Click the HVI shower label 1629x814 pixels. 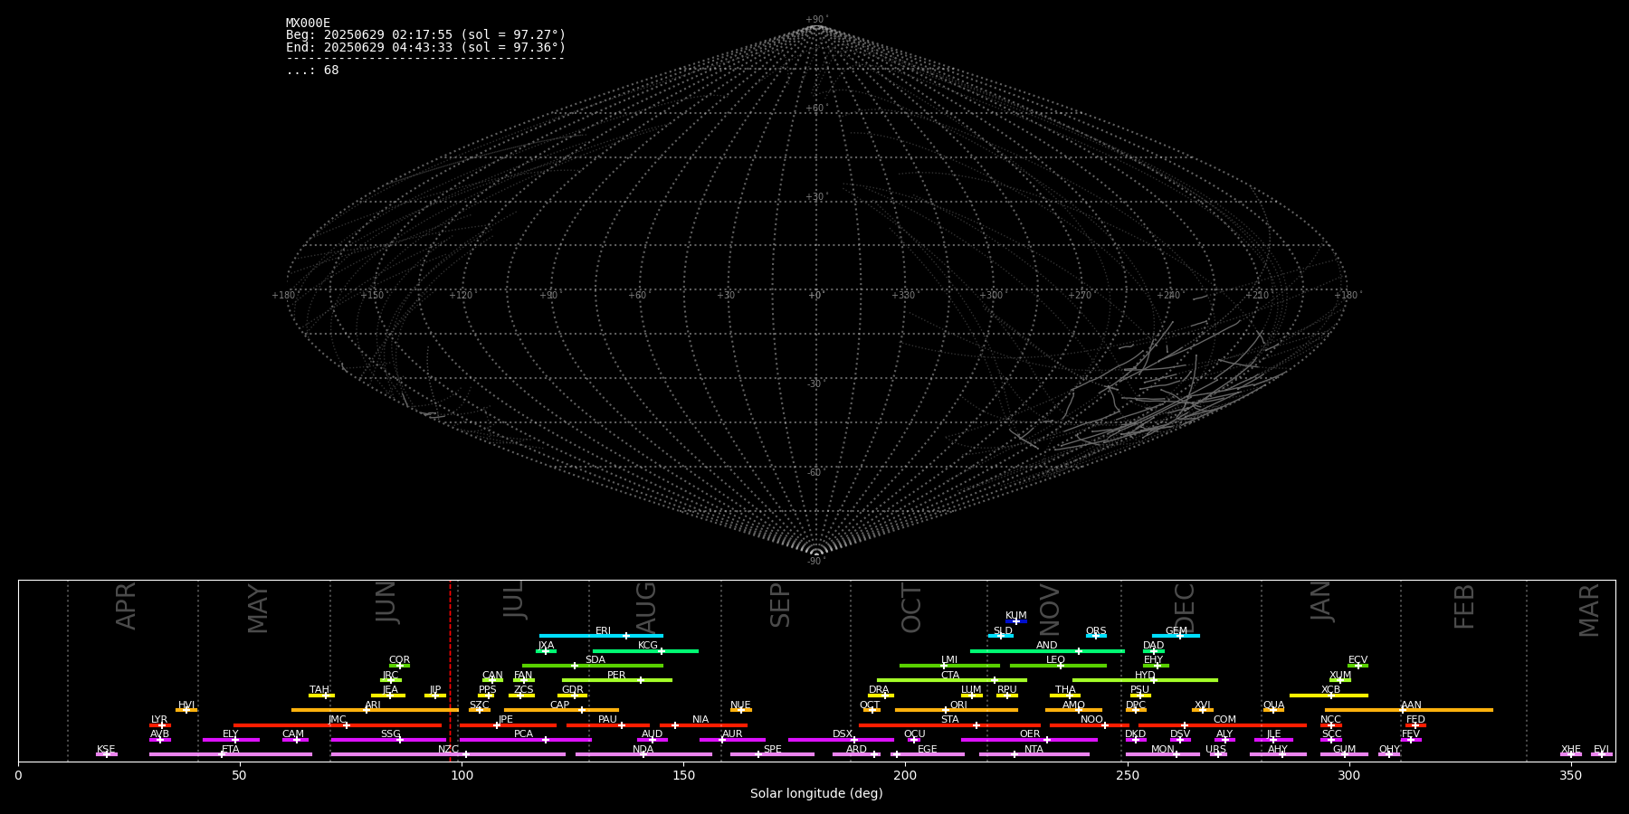pyautogui.click(x=186, y=705)
